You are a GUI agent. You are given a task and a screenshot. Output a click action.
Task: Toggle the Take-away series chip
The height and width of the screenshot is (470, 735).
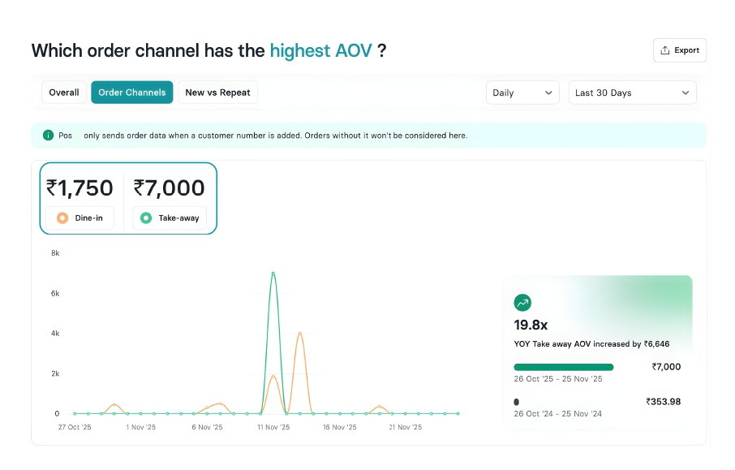pyautogui.click(x=170, y=218)
